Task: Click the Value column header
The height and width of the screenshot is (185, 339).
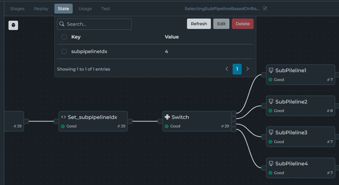Action: [x=172, y=37]
